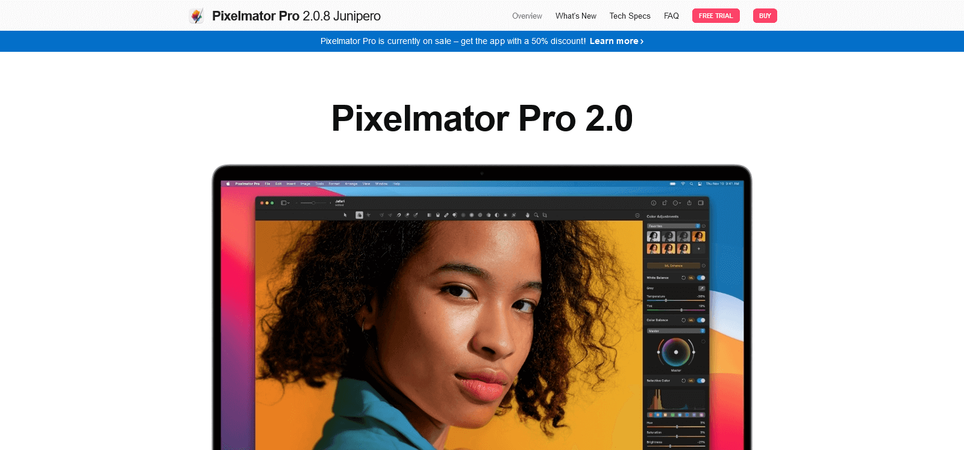The height and width of the screenshot is (450, 964).
Task: Open the File menu in macOS menu bar
Action: pos(268,184)
